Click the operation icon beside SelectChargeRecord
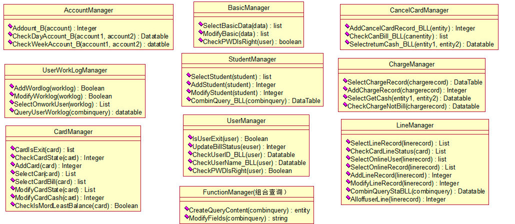 [345, 81]
